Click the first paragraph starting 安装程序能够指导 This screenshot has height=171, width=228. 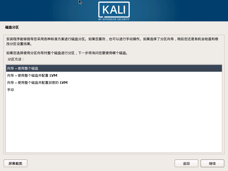click(x=112, y=41)
